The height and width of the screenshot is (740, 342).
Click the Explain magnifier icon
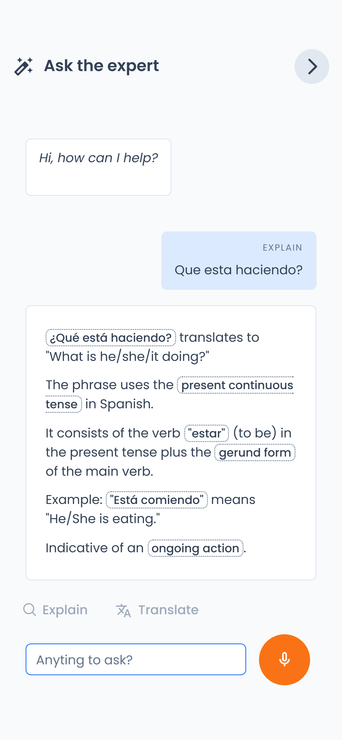click(30, 610)
